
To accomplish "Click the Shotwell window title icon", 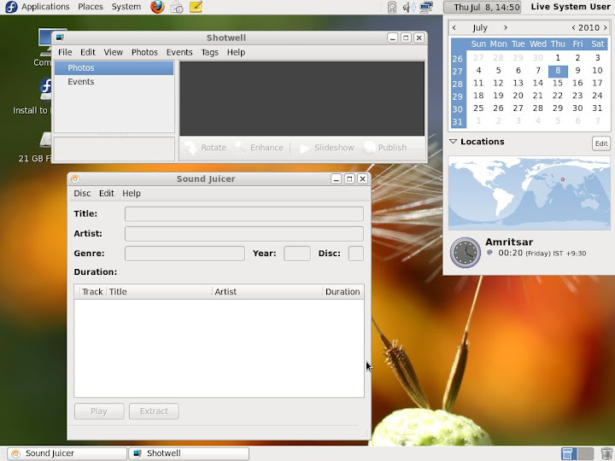I will tap(60, 38).
